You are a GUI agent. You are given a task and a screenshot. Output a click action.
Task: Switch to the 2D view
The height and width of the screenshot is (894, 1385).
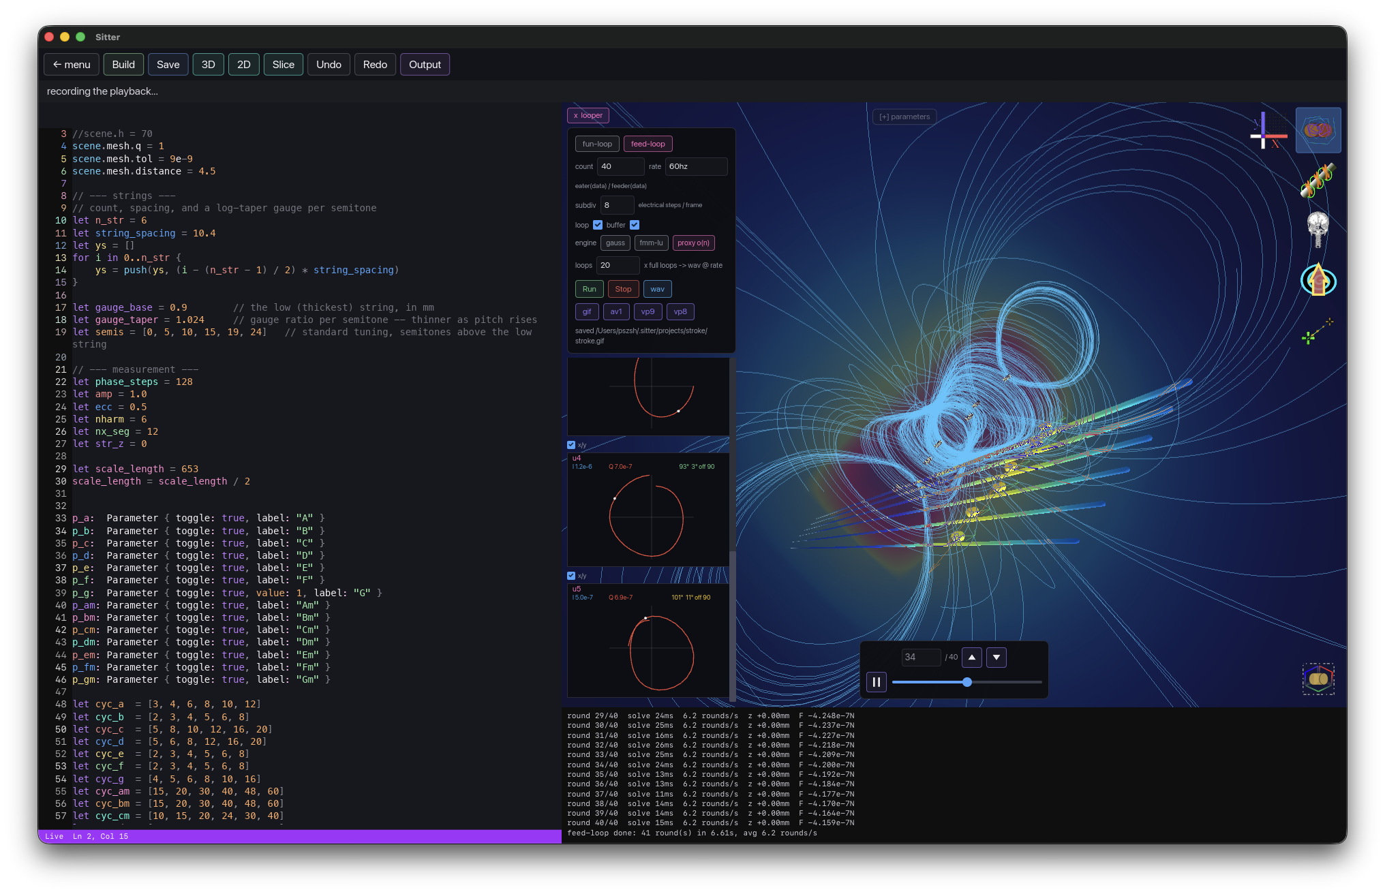pos(244,65)
